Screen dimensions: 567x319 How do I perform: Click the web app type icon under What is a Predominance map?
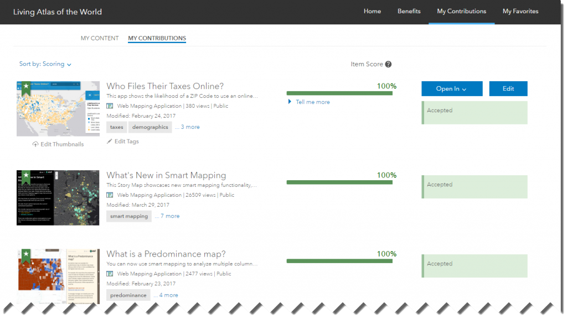click(110, 274)
